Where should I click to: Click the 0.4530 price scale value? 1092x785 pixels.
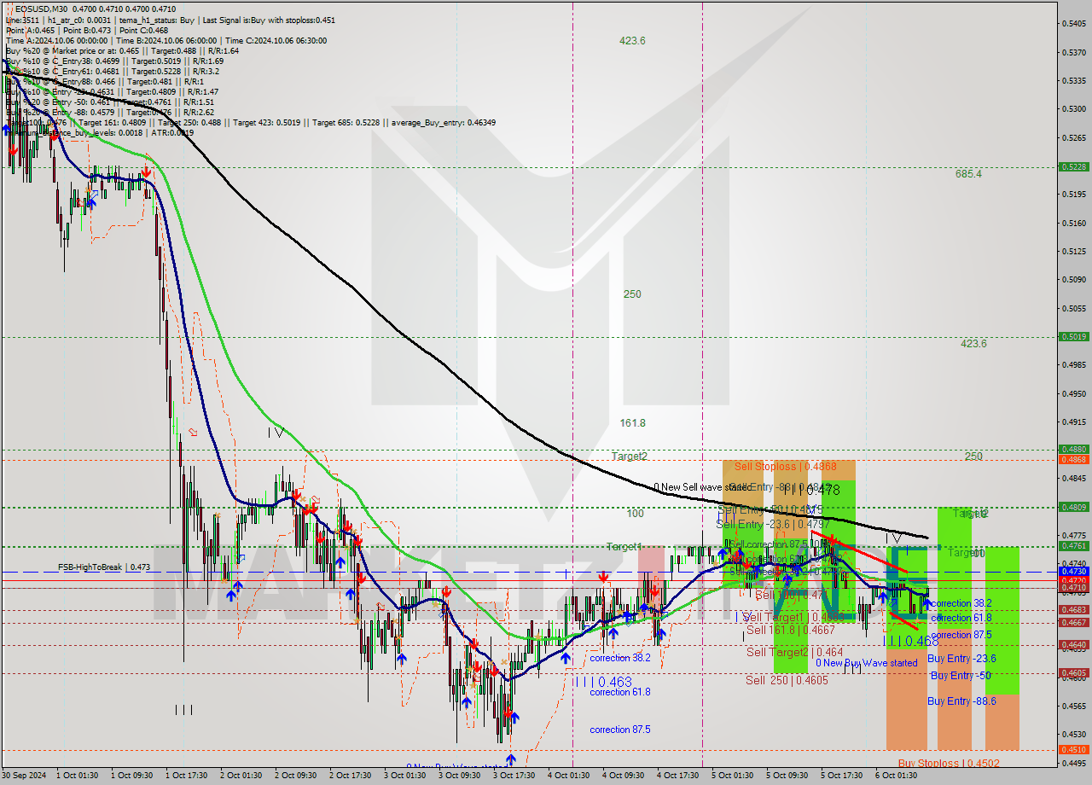1073,734
